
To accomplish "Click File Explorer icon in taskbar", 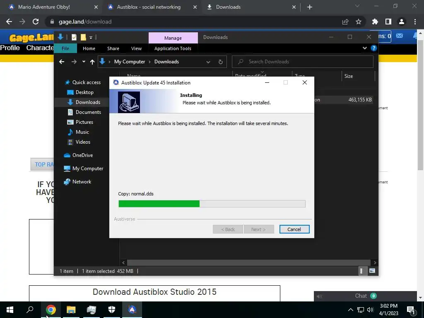I will pyautogui.click(x=71, y=310).
